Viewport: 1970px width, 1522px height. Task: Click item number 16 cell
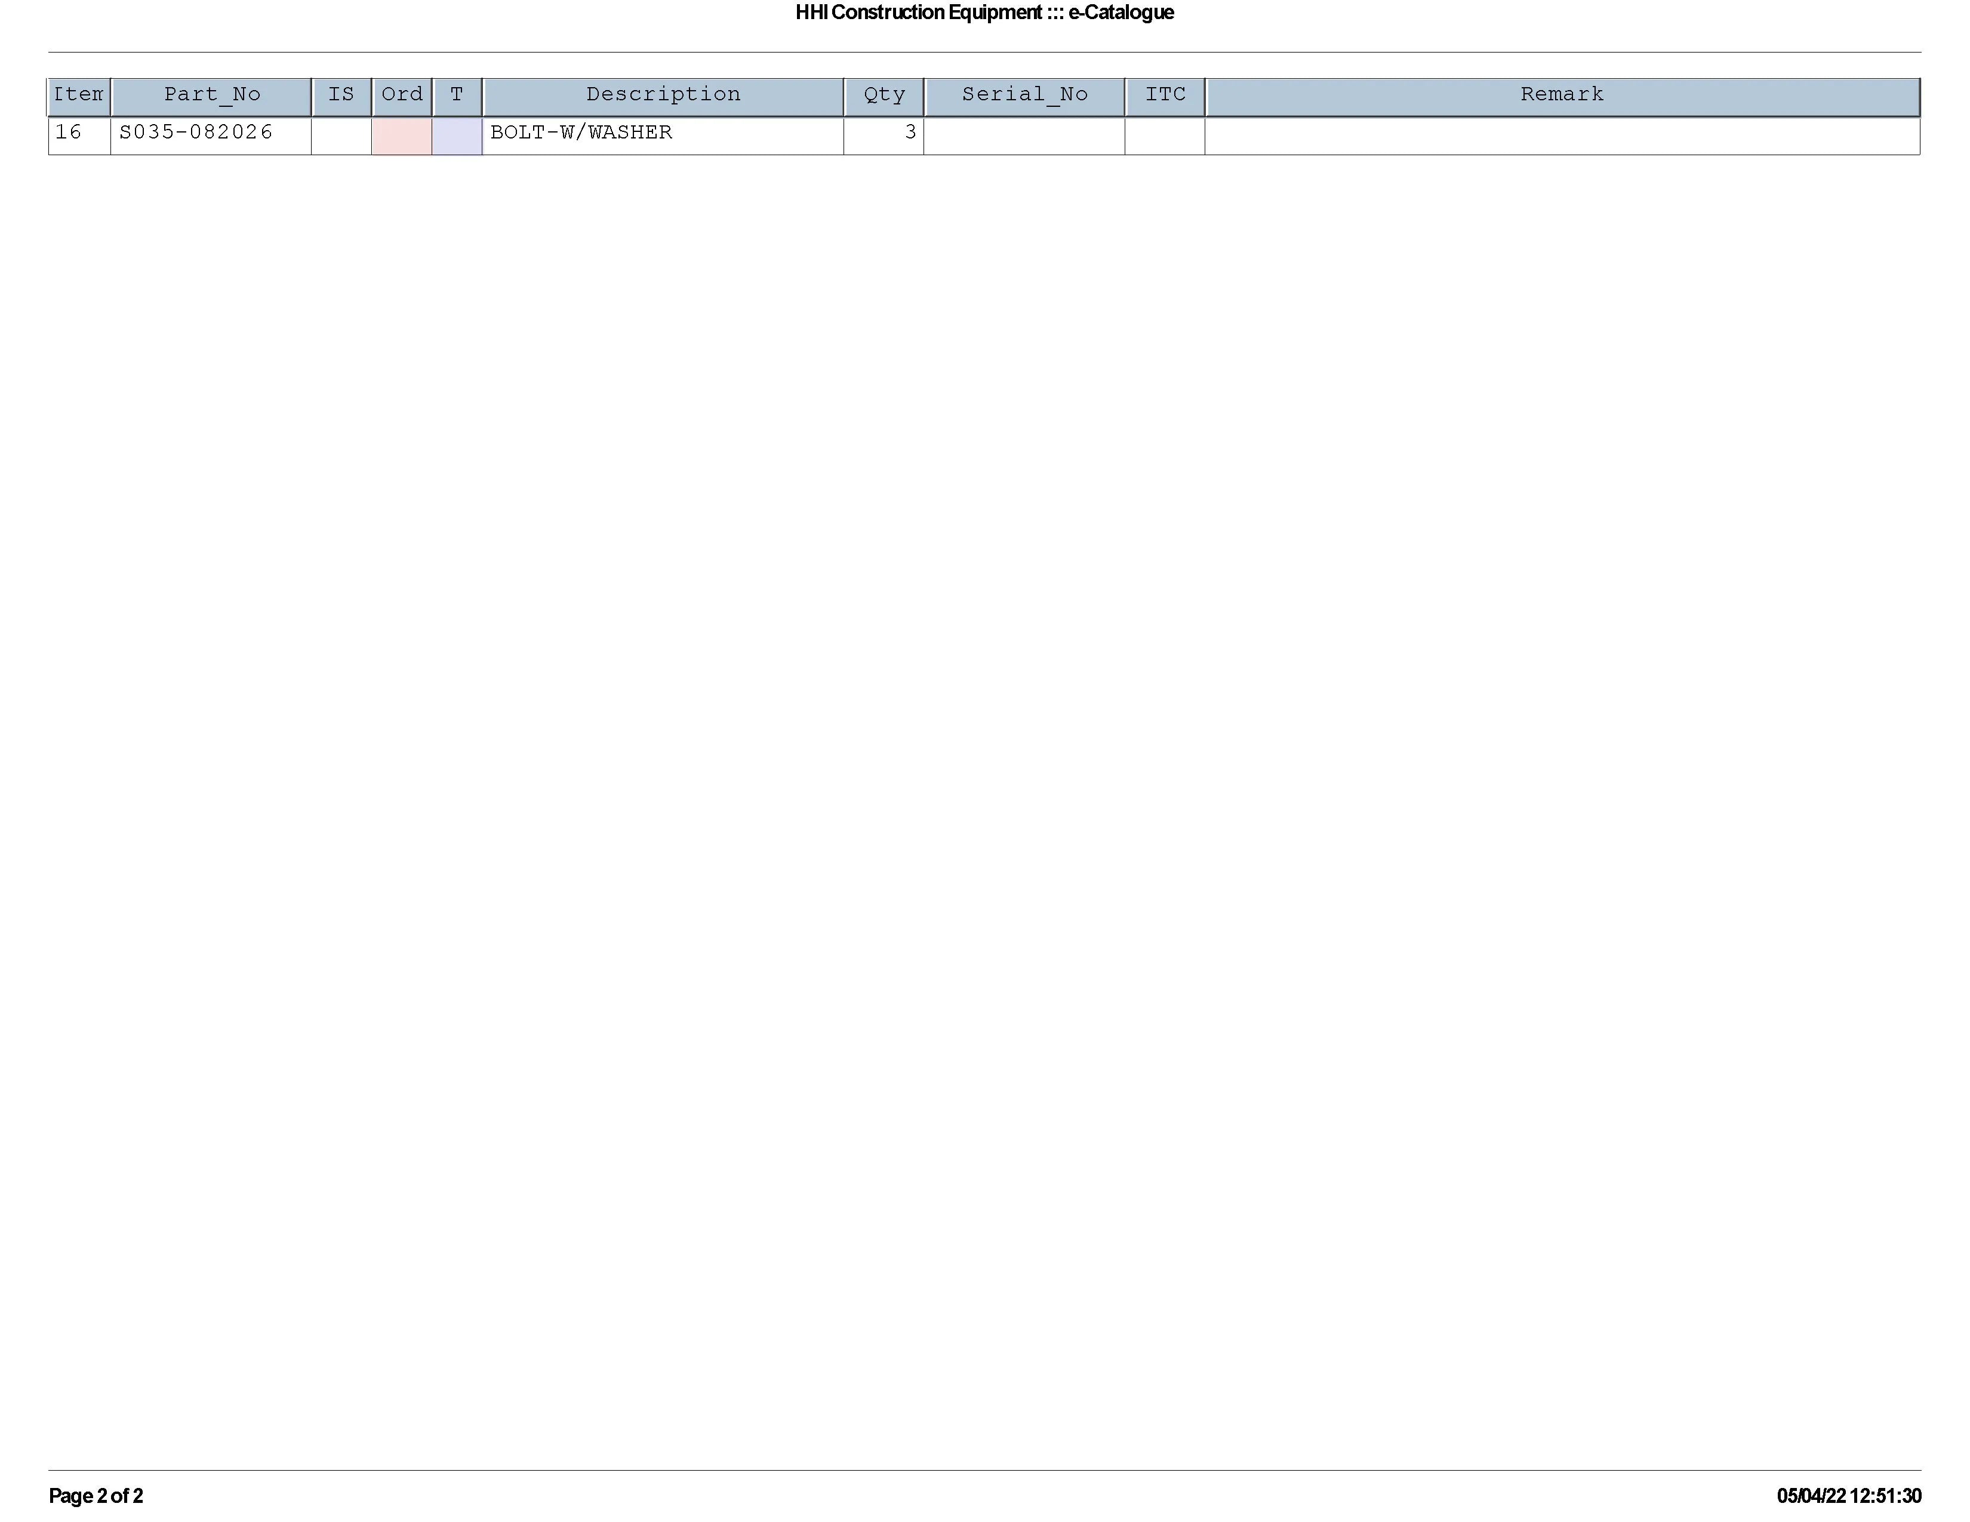pyautogui.click(x=69, y=133)
